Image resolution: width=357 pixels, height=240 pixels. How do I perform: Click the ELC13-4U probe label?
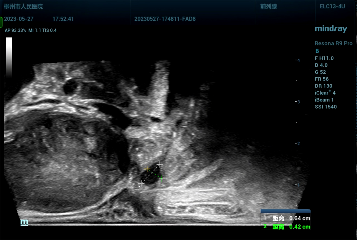(332, 7)
